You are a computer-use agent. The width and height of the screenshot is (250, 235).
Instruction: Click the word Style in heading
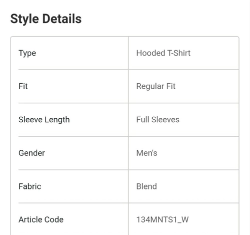(x=24, y=19)
